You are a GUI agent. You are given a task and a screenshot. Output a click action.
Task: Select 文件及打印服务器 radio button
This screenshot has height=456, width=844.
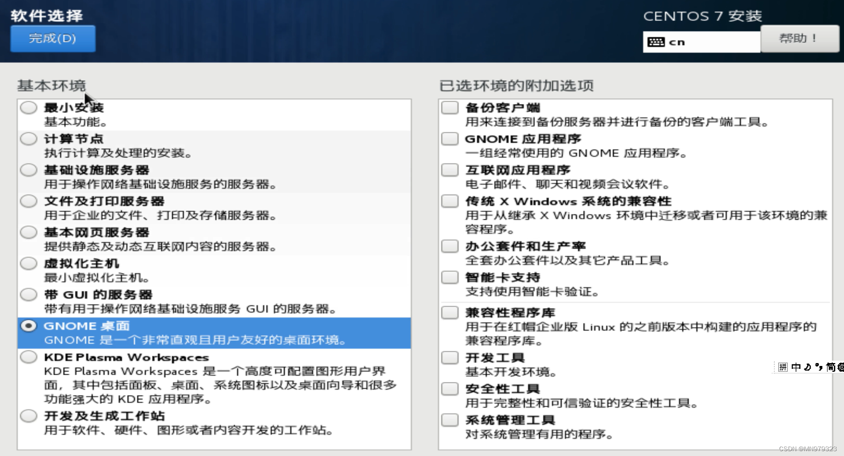29,201
